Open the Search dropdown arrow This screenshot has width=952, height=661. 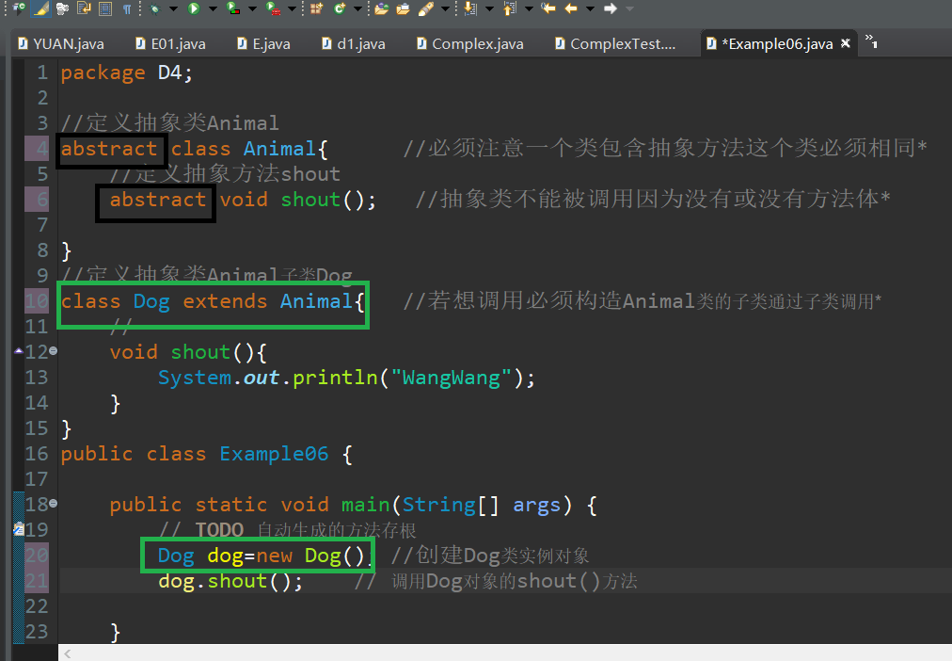[x=446, y=8]
